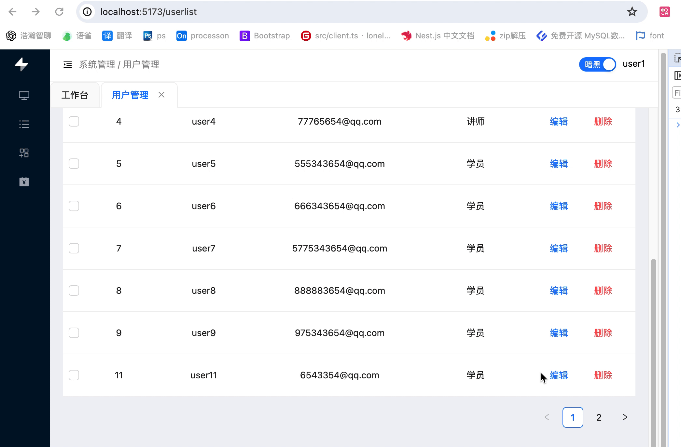This screenshot has height=447, width=681.
Task: Click the translate extension icon in toolbar
Action: point(664,12)
